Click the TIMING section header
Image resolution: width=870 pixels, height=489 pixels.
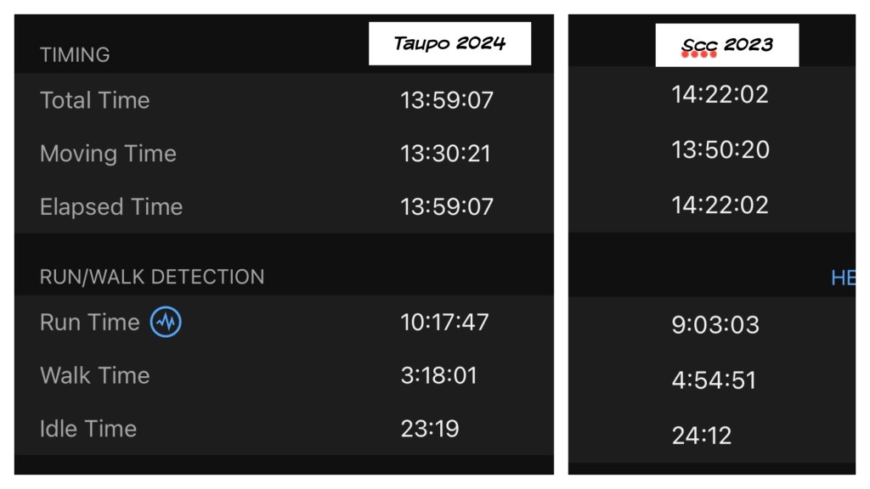coord(75,55)
